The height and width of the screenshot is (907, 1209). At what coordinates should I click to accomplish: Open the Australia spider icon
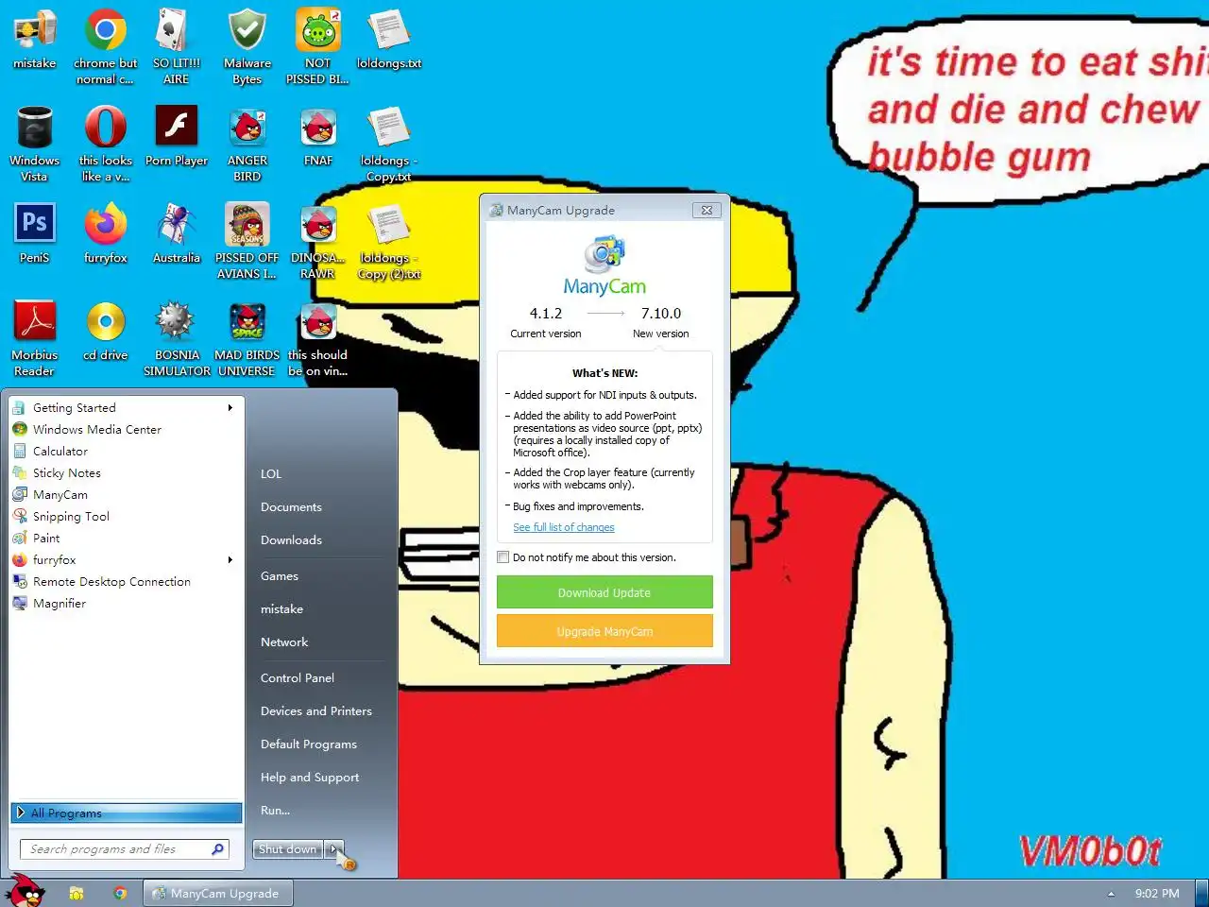pos(176,234)
